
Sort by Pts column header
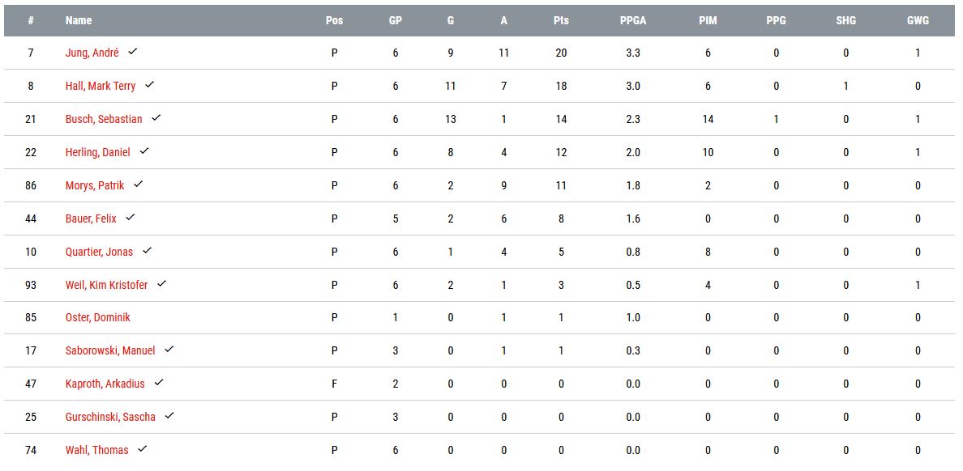[561, 20]
